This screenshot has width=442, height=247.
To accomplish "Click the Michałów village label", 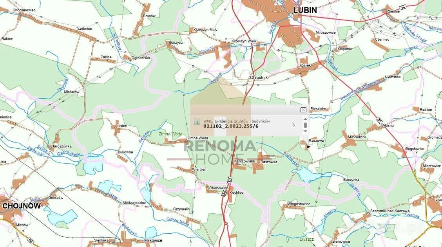I will click(72, 92).
